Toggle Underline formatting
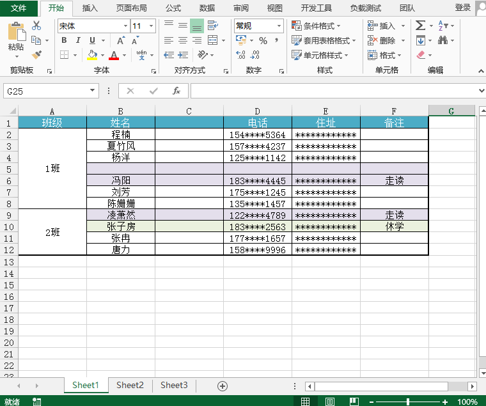 (92, 40)
